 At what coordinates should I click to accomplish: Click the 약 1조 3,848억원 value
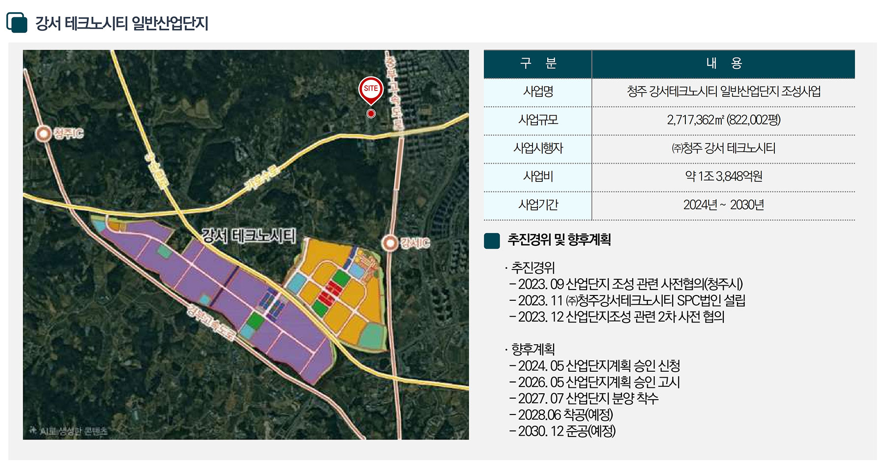pyautogui.click(x=723, y=176)
